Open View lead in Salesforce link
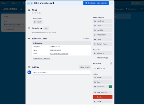Viewport: 144px width, 105px height. [x=42, y=59]
